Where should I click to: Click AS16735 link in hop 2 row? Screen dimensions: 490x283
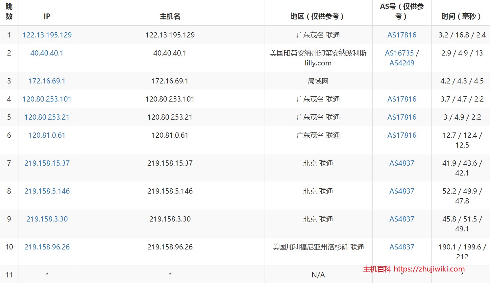(400, 53)
